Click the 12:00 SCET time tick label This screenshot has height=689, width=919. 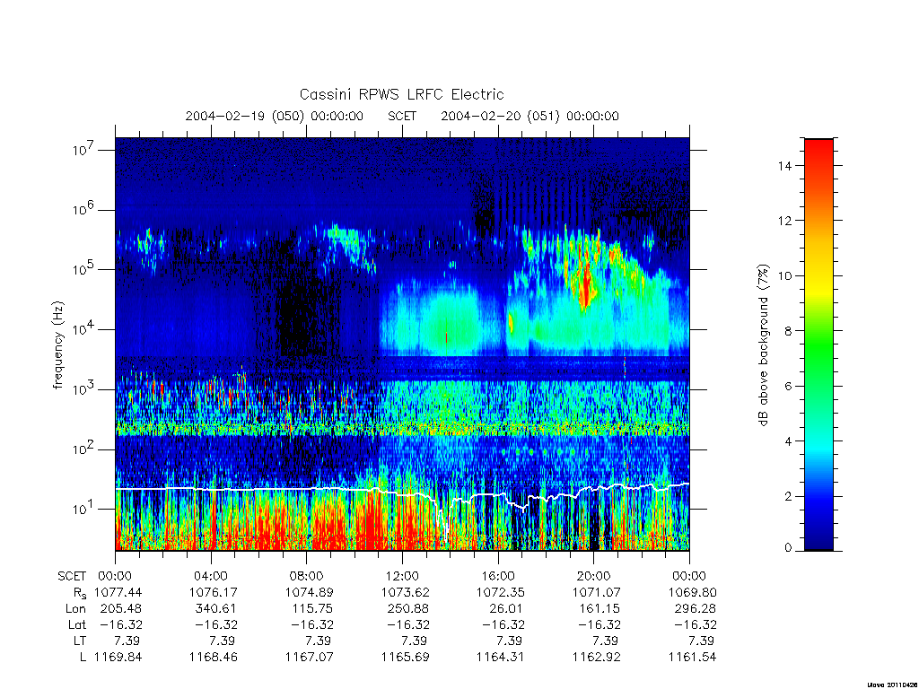(402, 576)
